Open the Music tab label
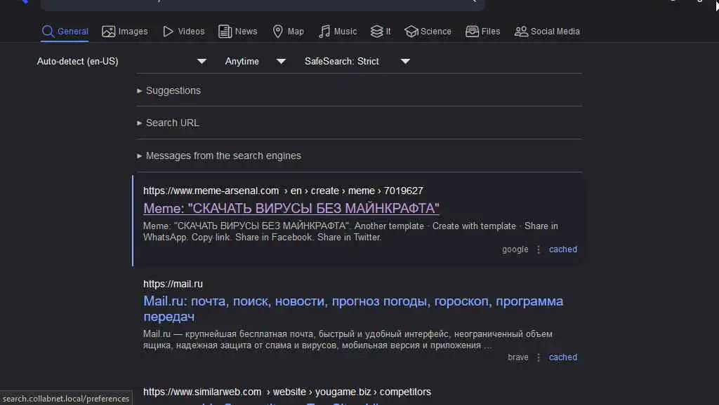Screen dimensions: 719x405 [x=345, y=31]
